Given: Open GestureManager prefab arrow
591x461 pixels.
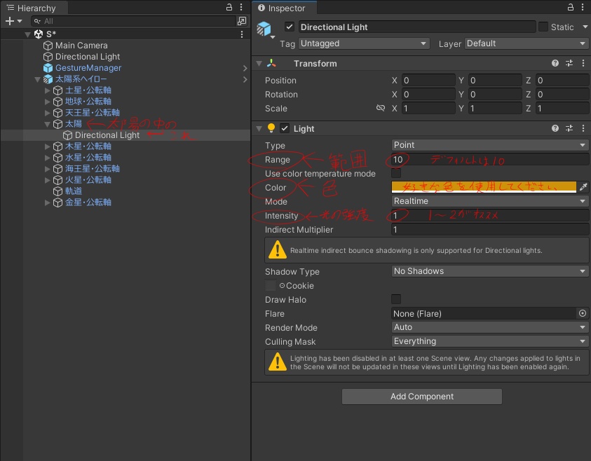Looking at the screenshot, I should 245,68.
